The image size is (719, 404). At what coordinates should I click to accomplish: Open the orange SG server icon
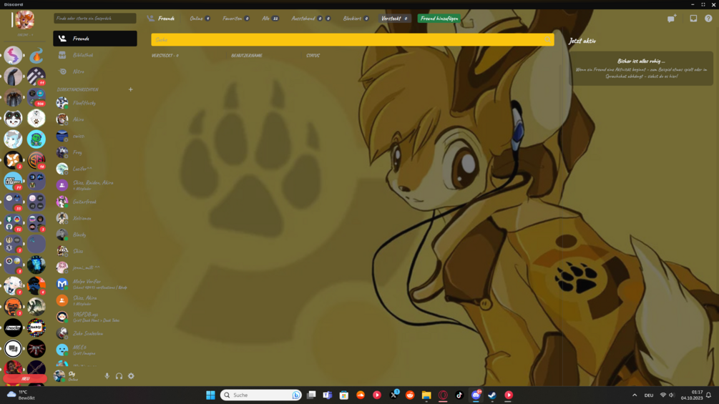tap(36, 160)
